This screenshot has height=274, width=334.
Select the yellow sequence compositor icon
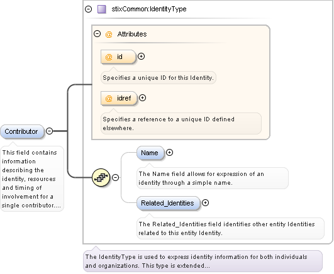pos(101,177)
